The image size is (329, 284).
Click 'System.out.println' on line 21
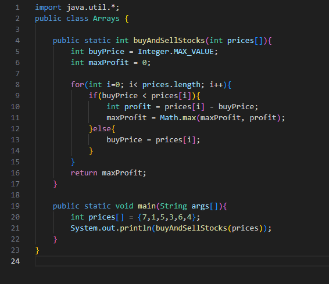click(x=111, y=228)
